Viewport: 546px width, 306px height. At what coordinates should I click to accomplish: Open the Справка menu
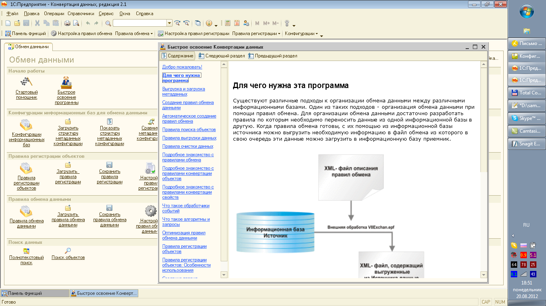pyautogui.click(x=145, y=14)
